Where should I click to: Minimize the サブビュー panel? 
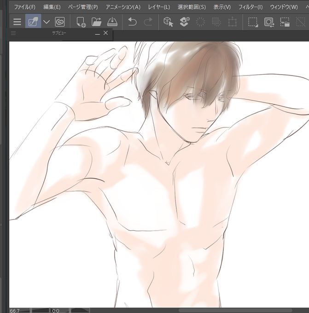coord(97,34)
